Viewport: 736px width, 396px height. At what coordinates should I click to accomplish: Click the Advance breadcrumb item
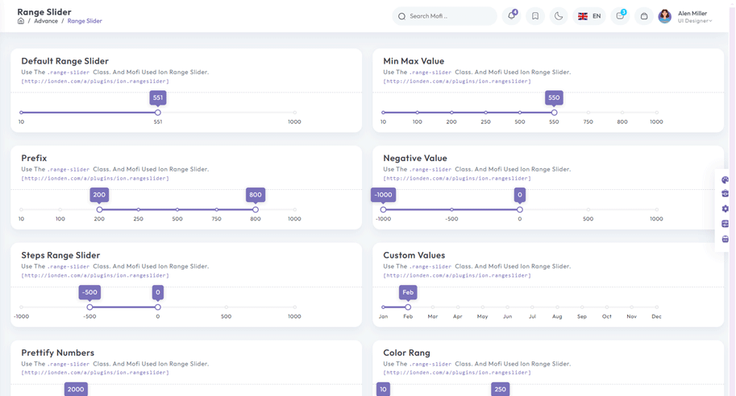(x=46, y=21)
